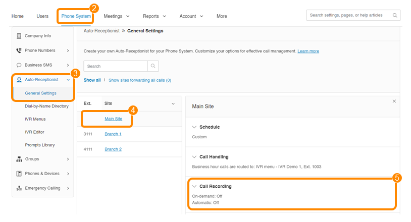Click the Company Info building icon
Viewport: 411px width, 222px height.
click(x=19, y=36)
